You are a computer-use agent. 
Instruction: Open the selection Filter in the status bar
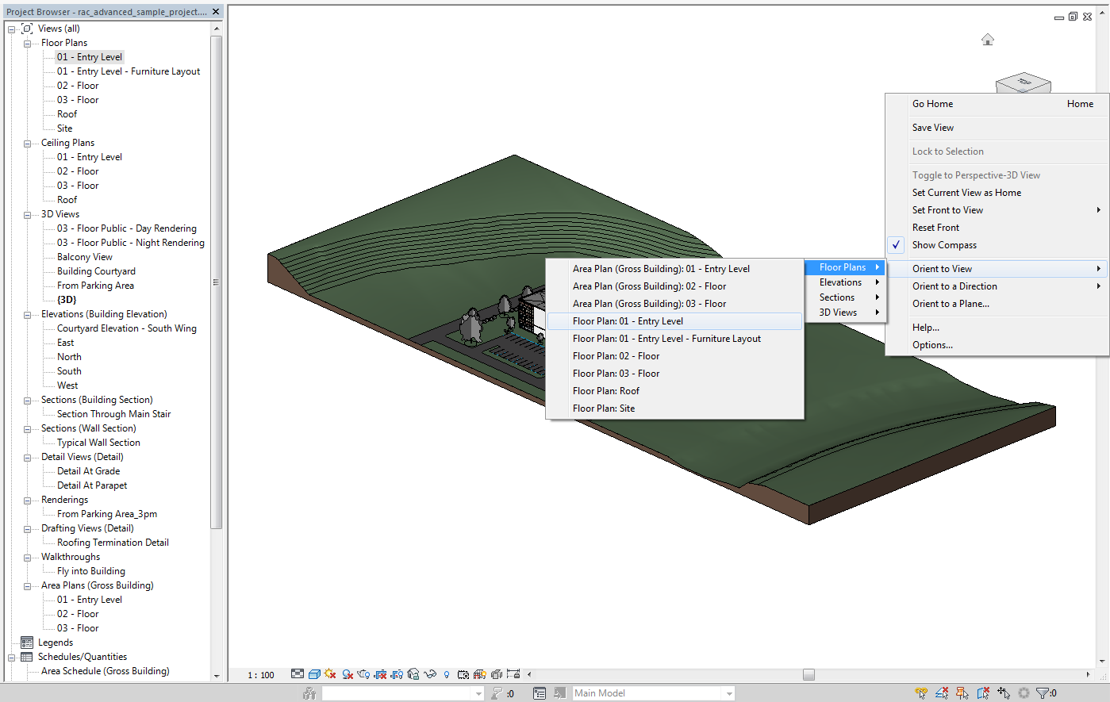(x=1043, y=692)
